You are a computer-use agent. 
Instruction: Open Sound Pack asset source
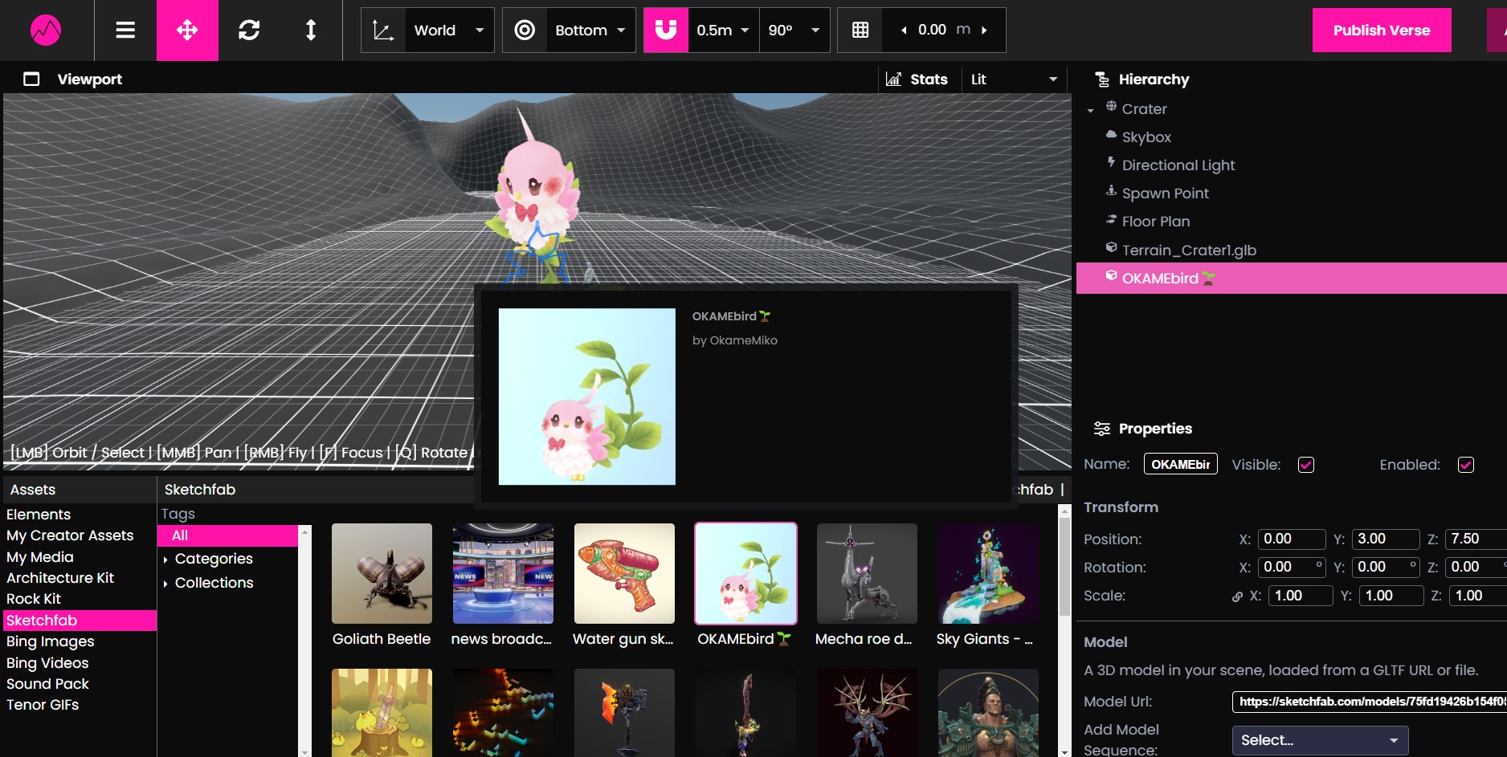47,684
